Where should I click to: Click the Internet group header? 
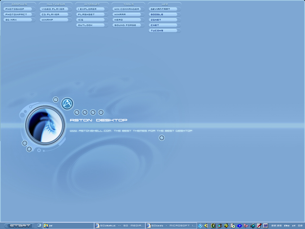coord(92,4)
